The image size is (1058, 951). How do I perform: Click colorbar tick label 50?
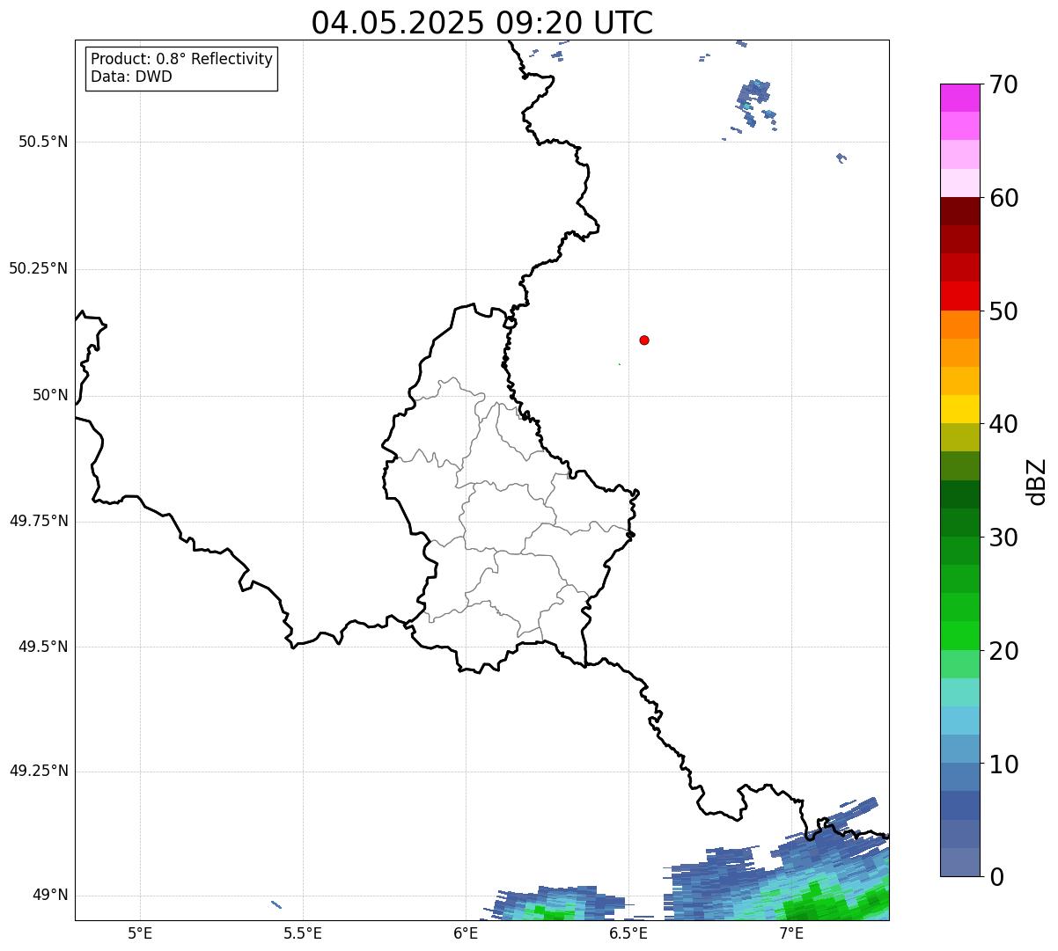click(x=1003, y=311)
